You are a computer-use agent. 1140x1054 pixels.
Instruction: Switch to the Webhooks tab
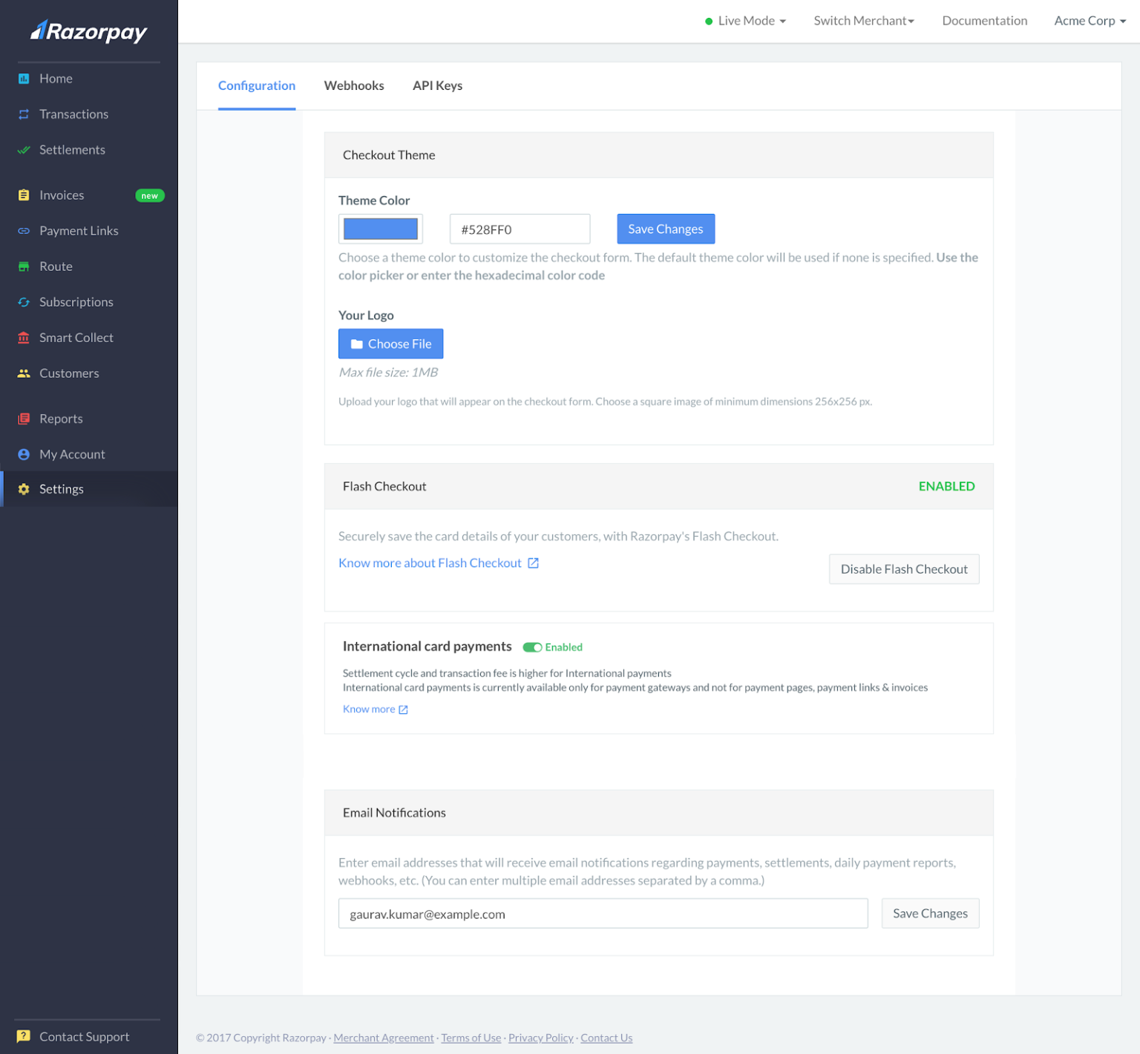pos(354,85)
